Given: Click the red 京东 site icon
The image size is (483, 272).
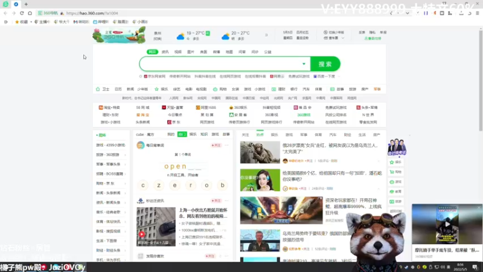Looking at the screenshot, I should coord(169,122).
